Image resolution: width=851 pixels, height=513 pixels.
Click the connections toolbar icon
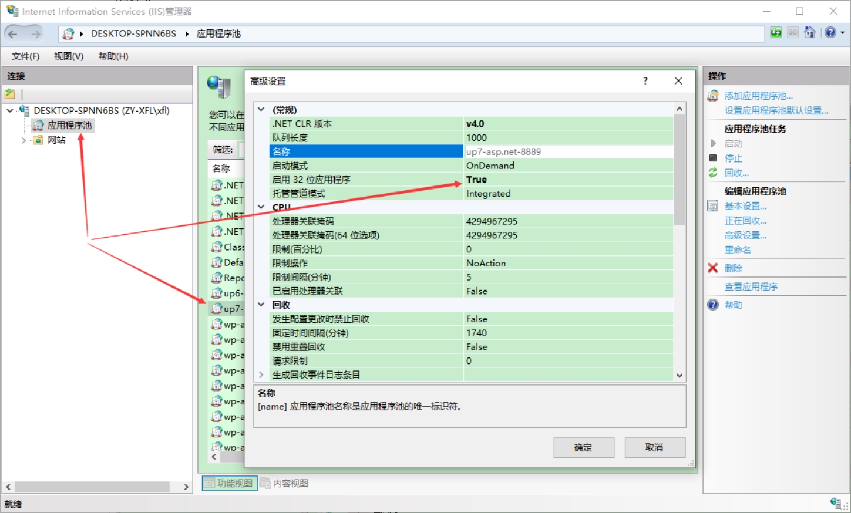pyautogui.click(x=10, y=94)
